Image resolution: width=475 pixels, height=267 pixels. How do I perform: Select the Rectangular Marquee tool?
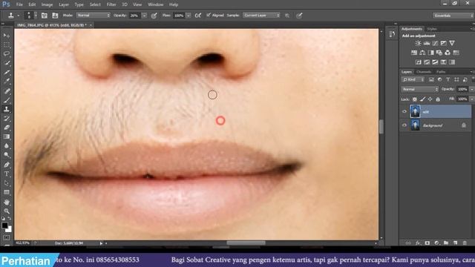pos(7,44)
